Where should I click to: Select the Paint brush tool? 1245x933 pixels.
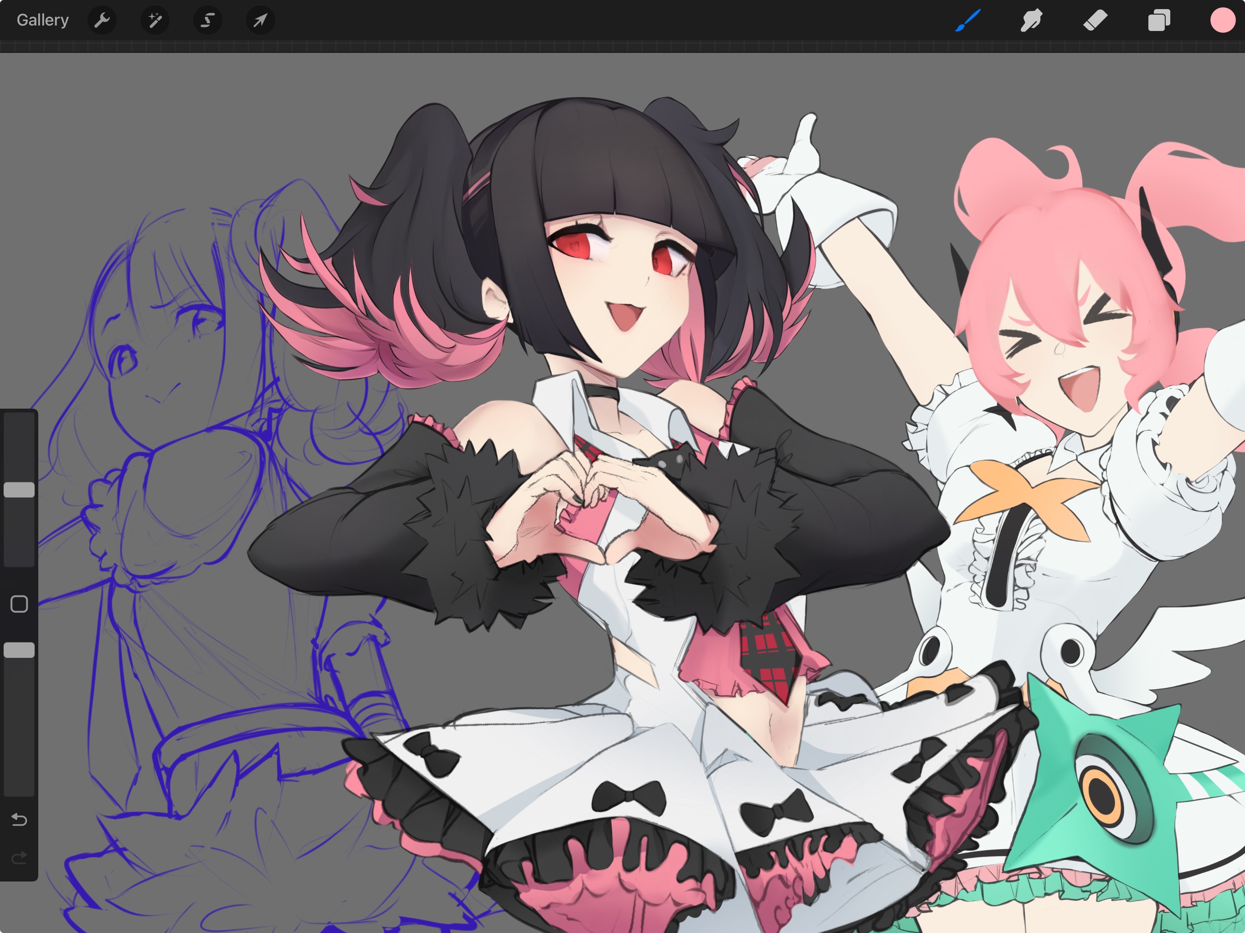click(968, 21)
